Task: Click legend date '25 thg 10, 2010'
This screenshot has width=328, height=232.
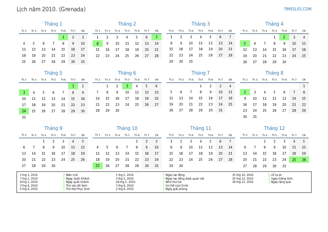Action: coord(243,175)
